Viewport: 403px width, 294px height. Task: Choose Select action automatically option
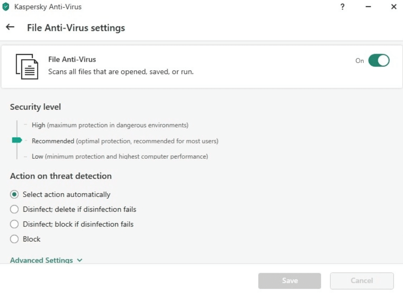tap(14, 194)
